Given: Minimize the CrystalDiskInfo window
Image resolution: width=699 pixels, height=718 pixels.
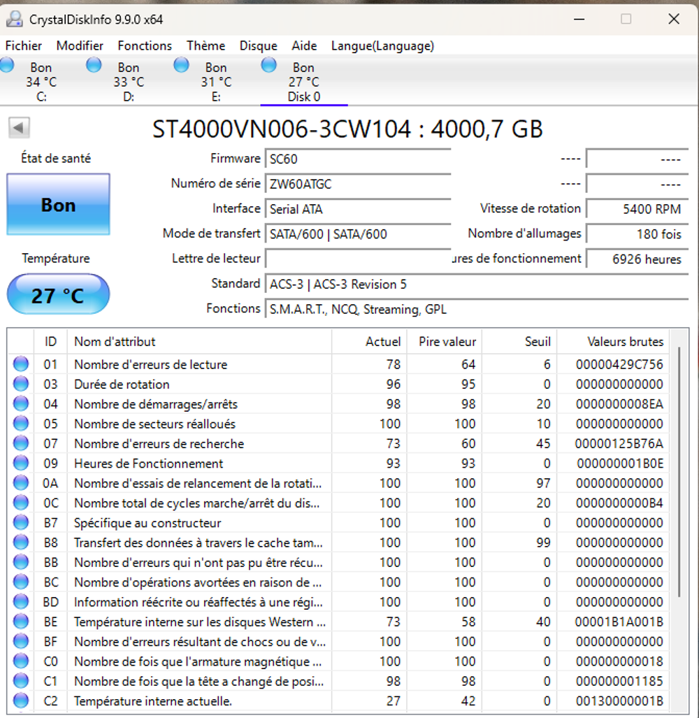Looking at the screenshot, I should point(579,20).
